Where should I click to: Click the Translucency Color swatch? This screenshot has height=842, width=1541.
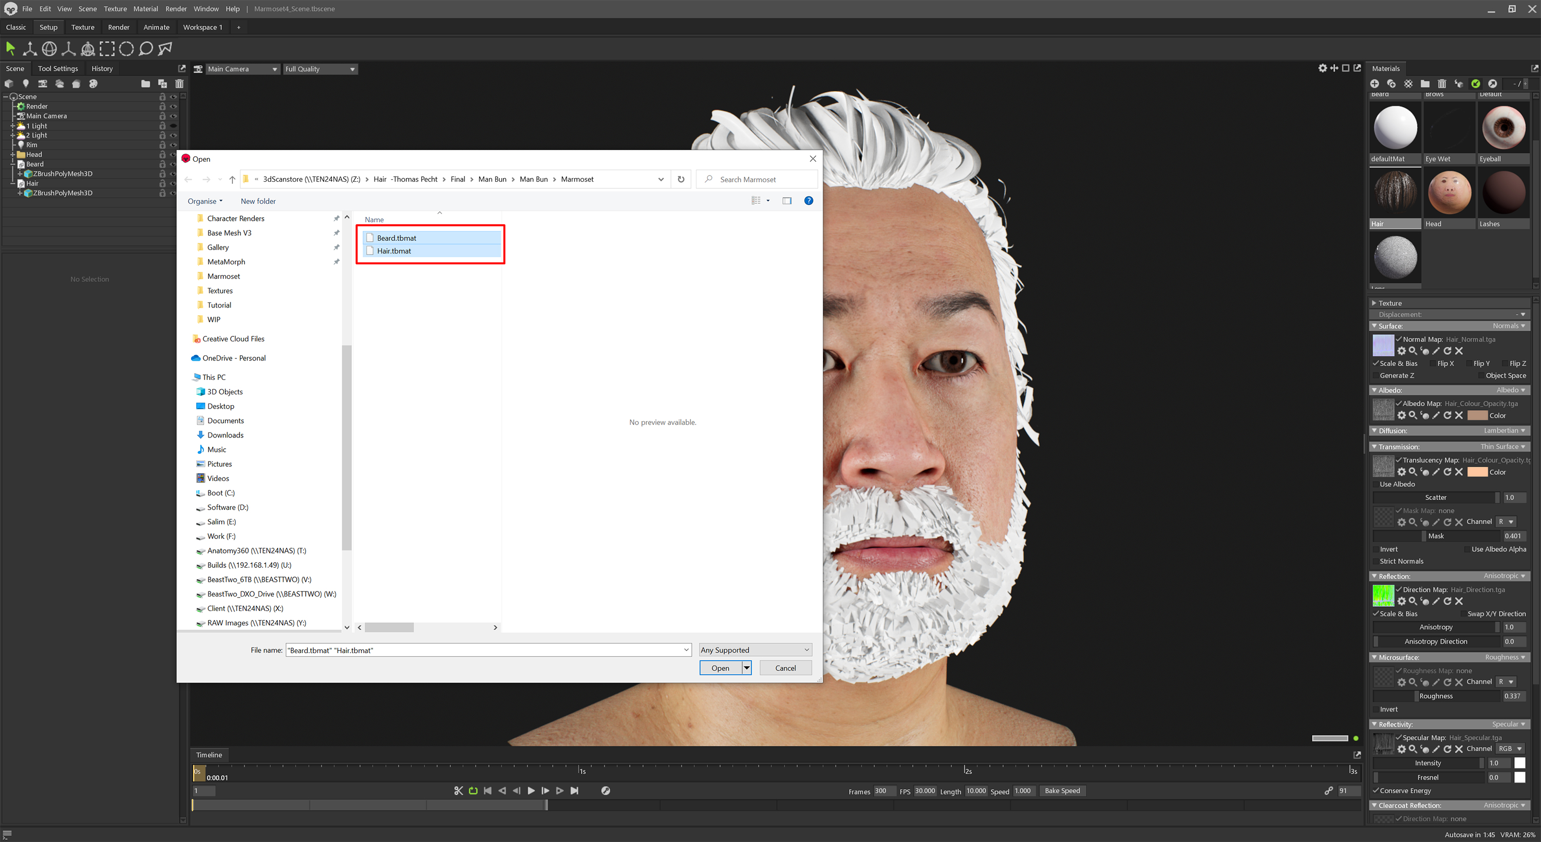[x=1478, y=472]
